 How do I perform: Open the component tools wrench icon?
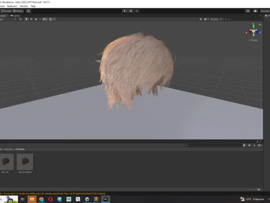pos(201,19)
